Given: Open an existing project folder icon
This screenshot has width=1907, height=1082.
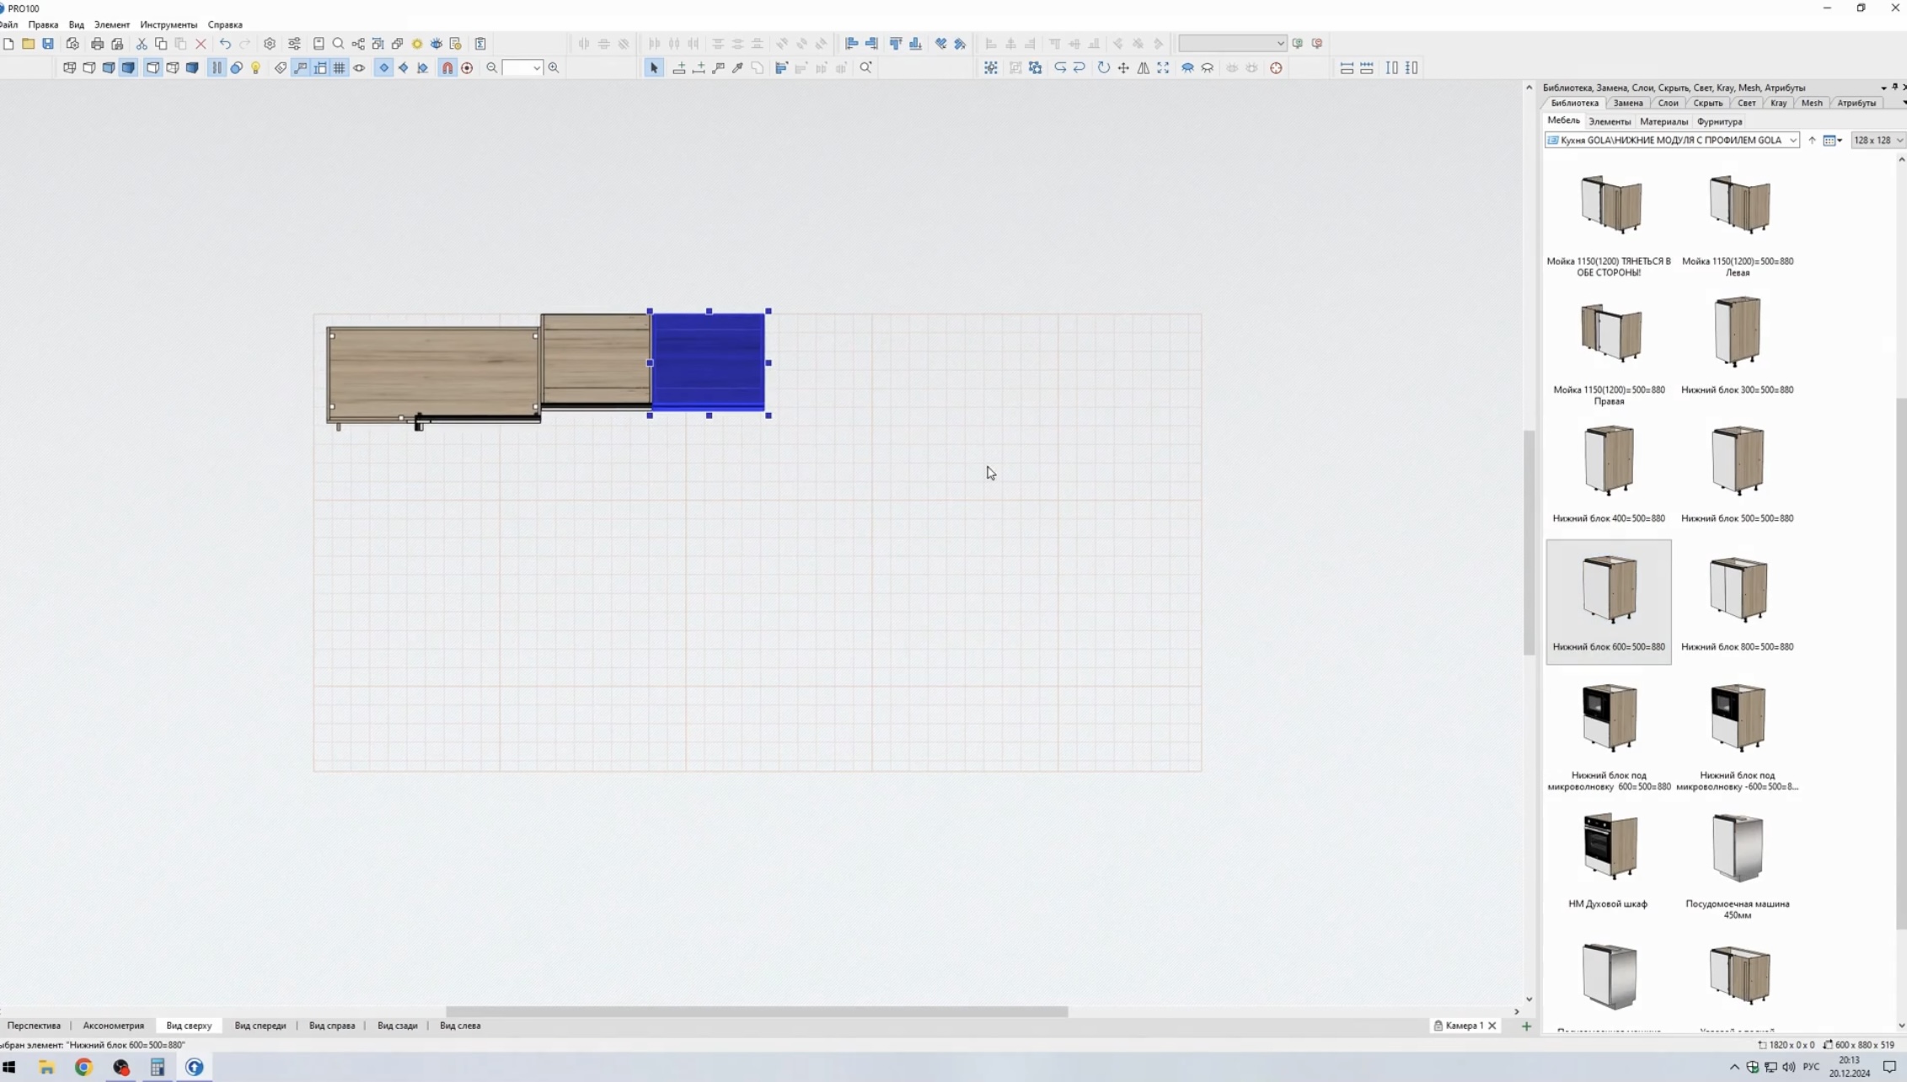Looking at the screenshot, I should pyautogui.click(x=28, y=44).
